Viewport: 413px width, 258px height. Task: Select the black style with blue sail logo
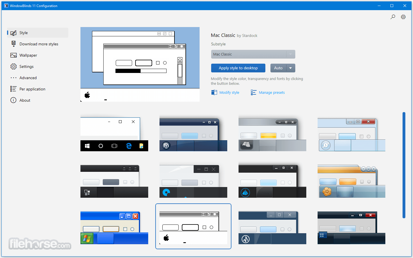pos(272,181)
